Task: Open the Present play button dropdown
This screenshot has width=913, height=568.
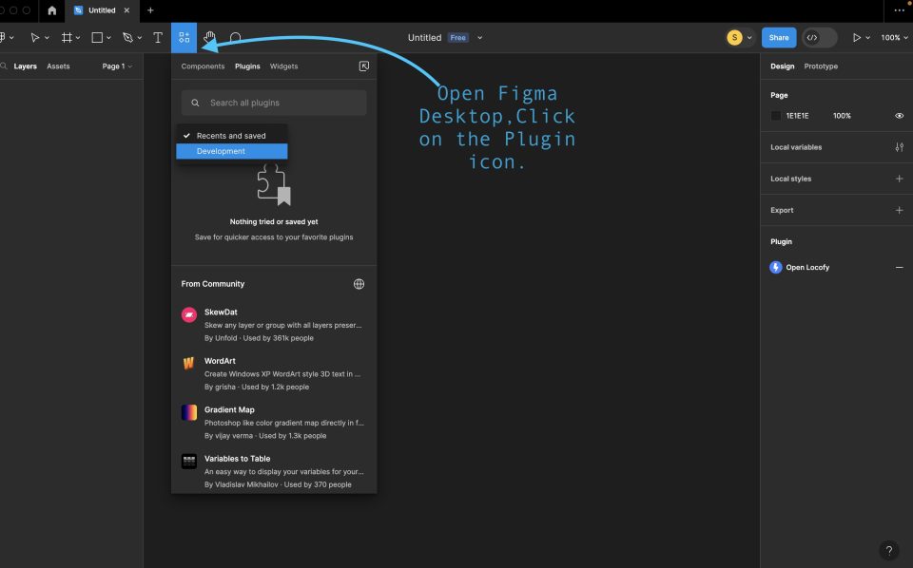Action: coord(868,37)
